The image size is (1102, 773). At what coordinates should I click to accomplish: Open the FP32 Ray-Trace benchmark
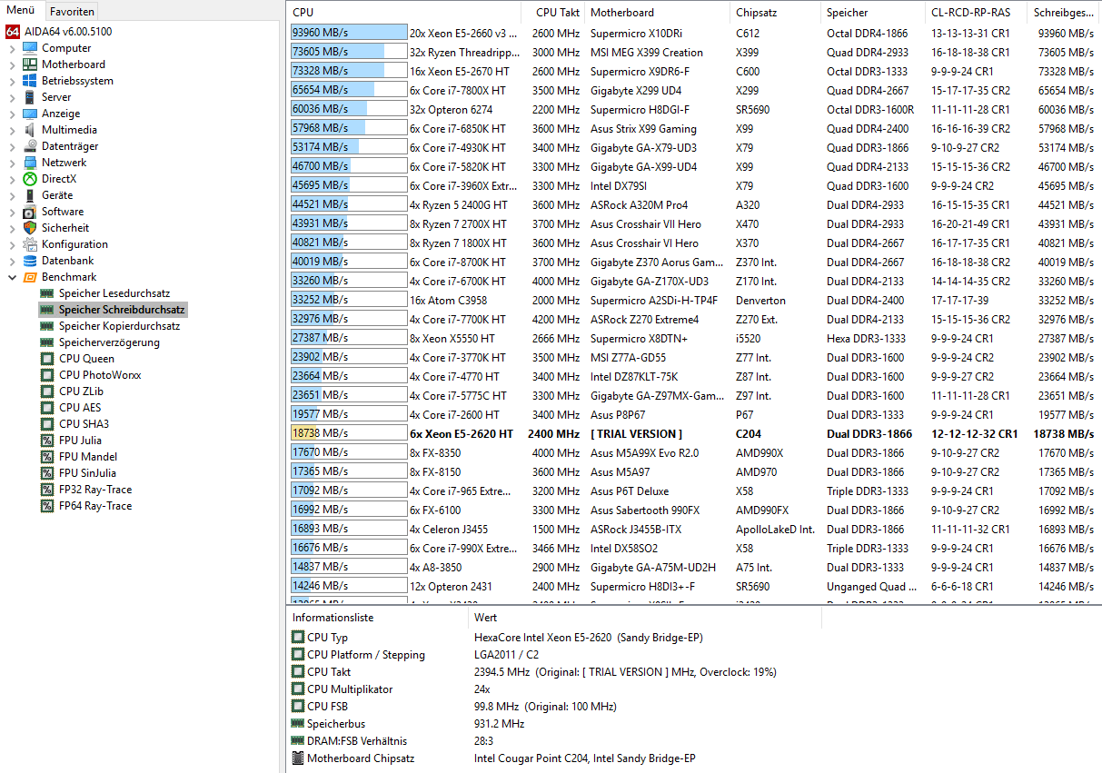click(x=95, y=490)
